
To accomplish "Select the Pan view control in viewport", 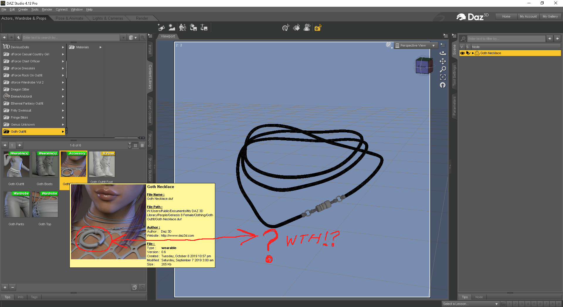I will [x=443, y=61].
